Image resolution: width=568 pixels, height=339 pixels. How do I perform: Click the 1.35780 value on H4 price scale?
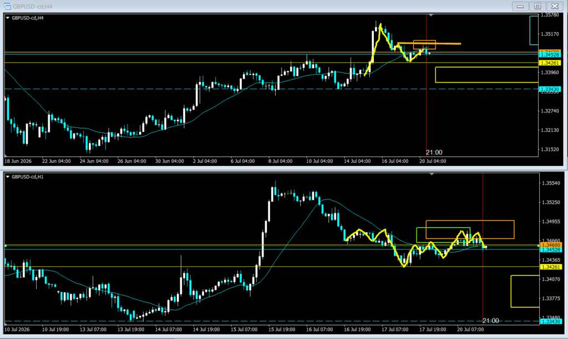click(x=550, y=15)
